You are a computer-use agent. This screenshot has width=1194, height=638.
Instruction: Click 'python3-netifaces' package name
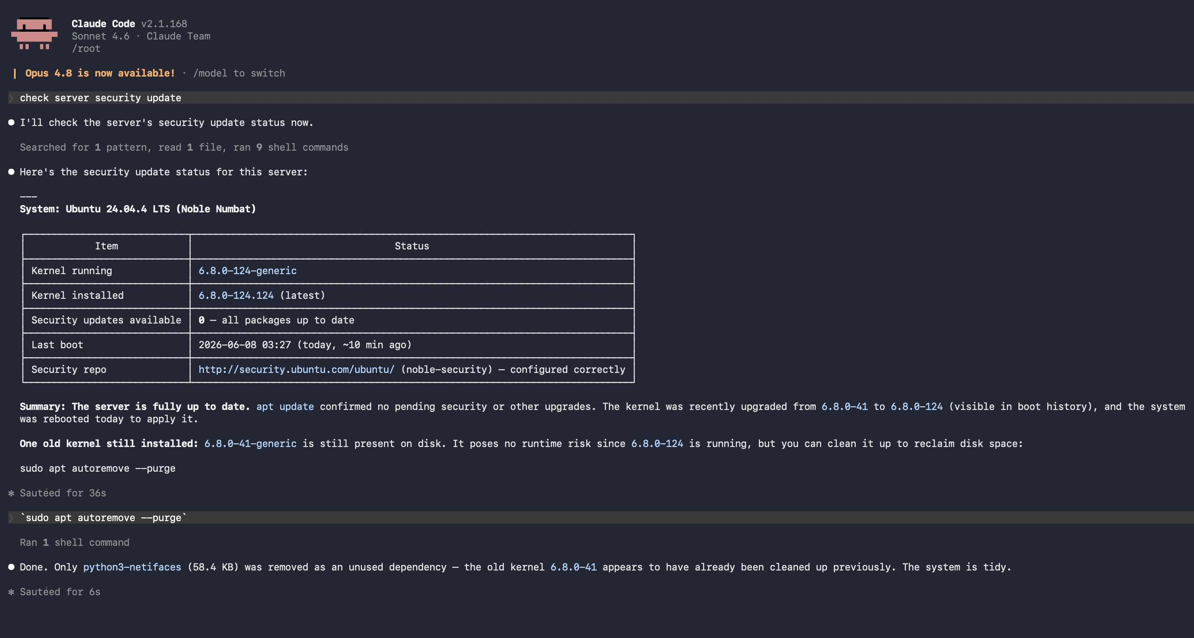point(132,567)
